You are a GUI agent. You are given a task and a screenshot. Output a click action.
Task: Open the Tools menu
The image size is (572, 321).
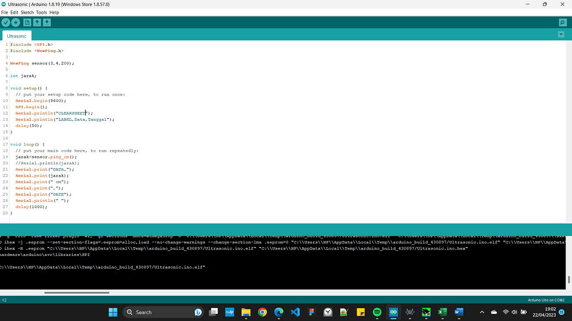(41, 12)
